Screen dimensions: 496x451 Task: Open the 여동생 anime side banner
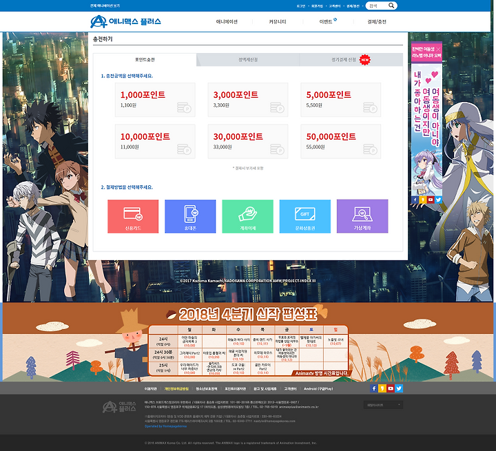pyautogui.click(x=426, y=129)
